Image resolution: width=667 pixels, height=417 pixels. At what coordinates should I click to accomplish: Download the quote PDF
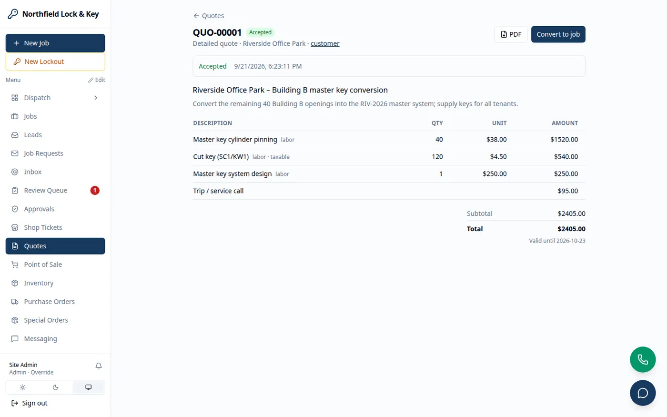[511, 34]
